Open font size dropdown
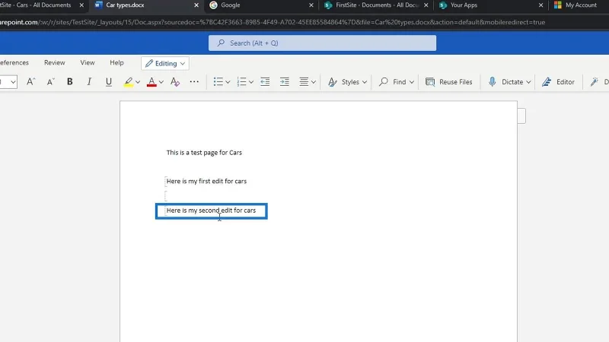This screenshot has height=342, width=609. (13, 82)
